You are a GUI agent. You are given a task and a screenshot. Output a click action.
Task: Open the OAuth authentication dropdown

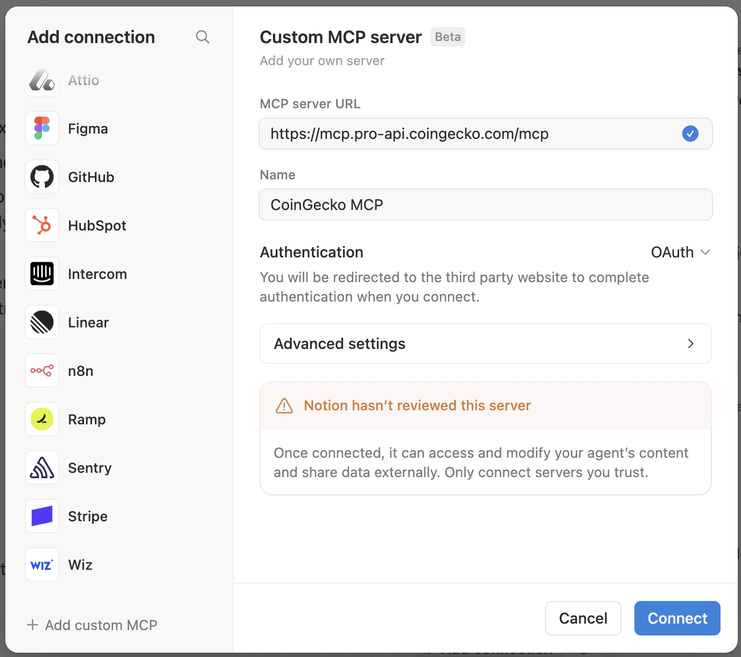[681, 252]
